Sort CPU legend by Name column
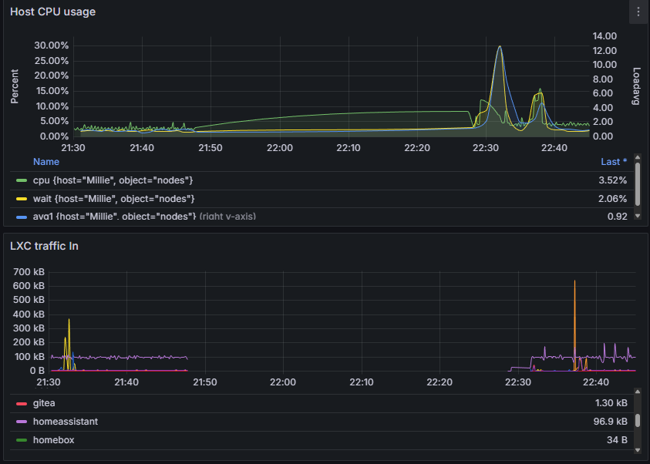650x464 pixels. (46, 162)
